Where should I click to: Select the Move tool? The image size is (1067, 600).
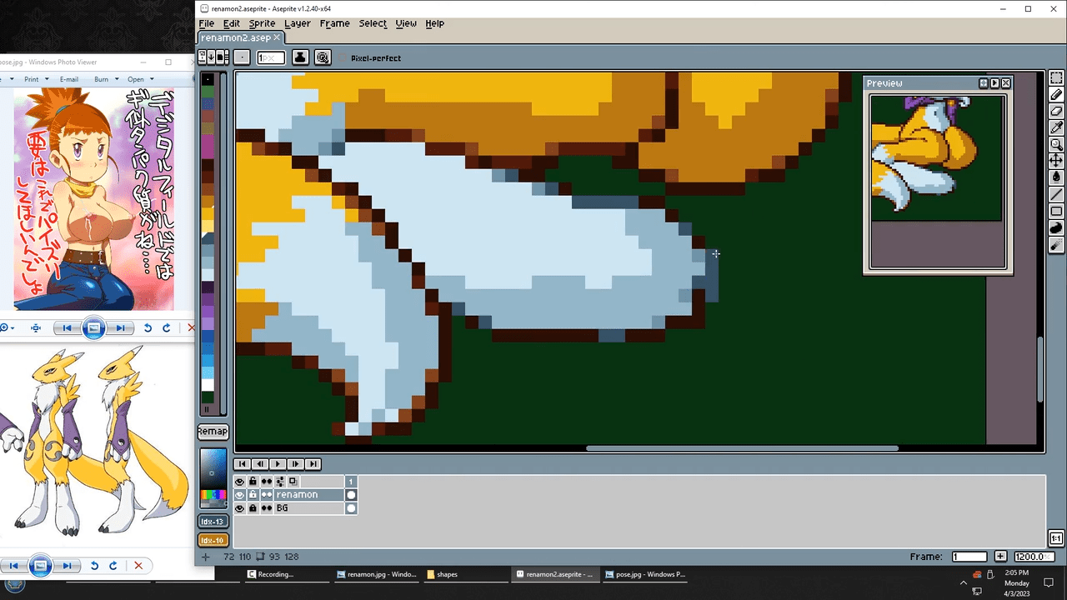tap(1056, 160)
